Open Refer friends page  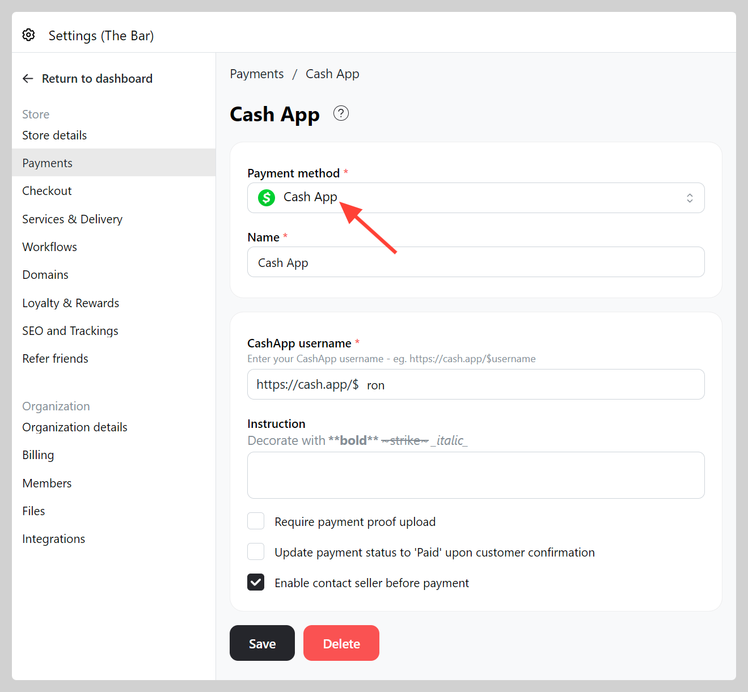tap(56, 359)
